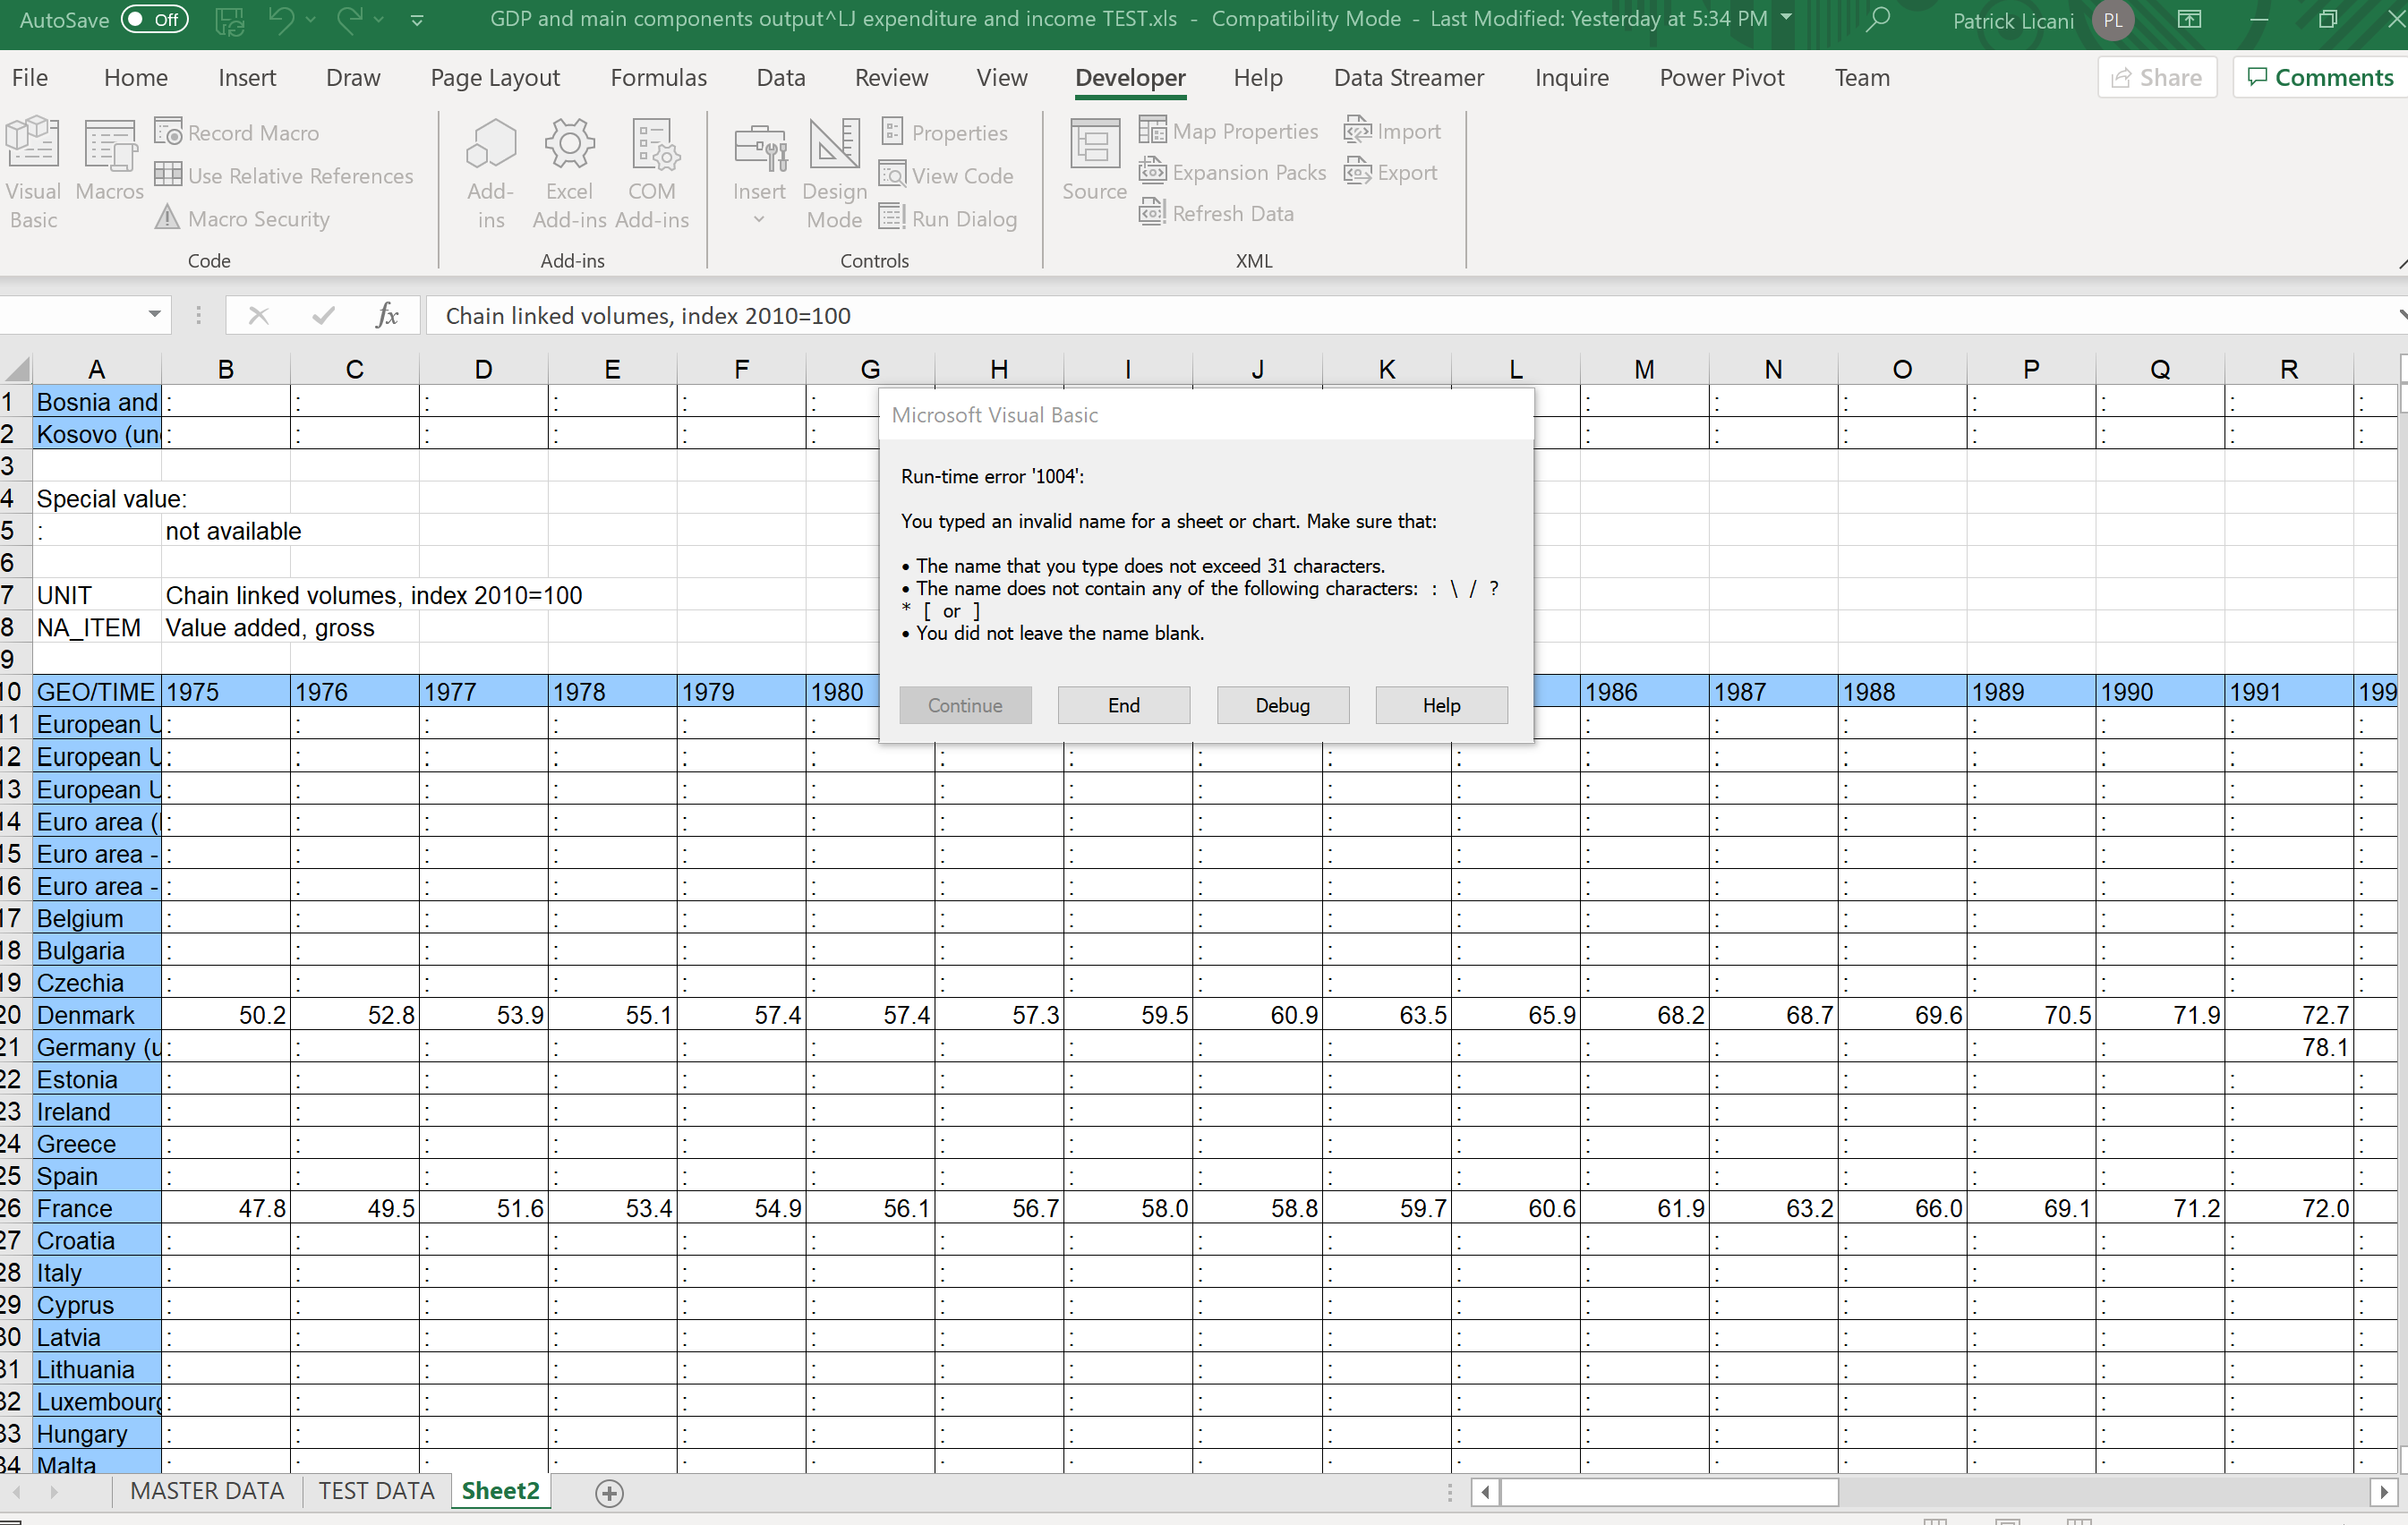
Task: Select the MASTER DATA sheet tab
Action: click(207, 1491)
